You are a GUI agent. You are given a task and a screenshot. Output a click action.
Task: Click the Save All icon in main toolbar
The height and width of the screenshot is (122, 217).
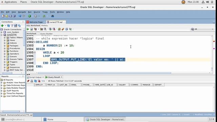(14, 16)
